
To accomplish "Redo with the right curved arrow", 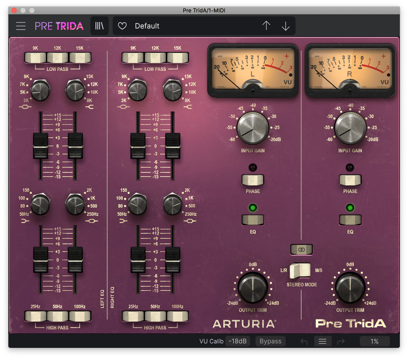I will coord(341,341).
